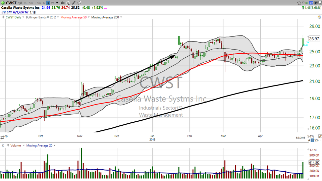
Task: Click the 5/3/2018 date label
Action: tap(301, 137)
